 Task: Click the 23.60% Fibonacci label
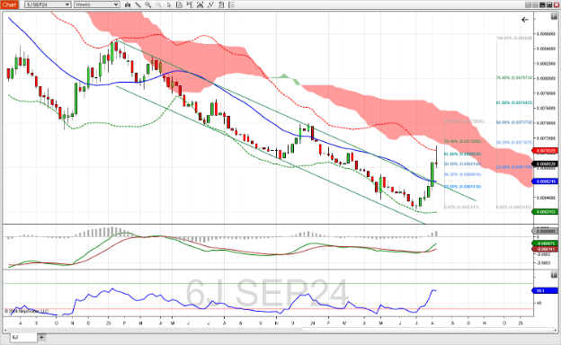514,167
